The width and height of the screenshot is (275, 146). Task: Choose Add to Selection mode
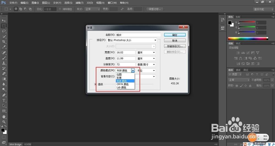21,9
